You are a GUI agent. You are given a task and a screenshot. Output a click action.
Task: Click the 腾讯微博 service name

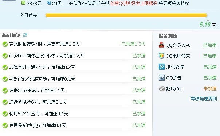coord(175,67)
